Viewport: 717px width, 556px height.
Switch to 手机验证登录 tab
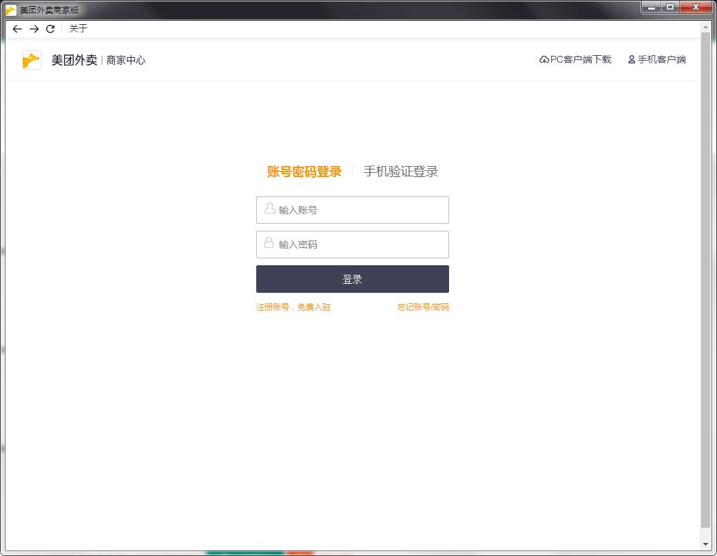(x=402, y=171)
